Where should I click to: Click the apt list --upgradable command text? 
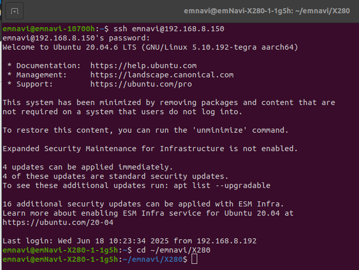tap(222, 185)
